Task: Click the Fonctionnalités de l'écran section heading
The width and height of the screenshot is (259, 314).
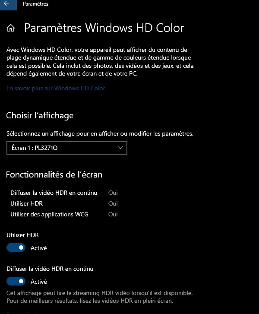Action: coord(54,175)
